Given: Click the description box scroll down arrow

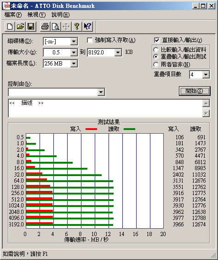Looking at the screenshot, I should [206, 113].
